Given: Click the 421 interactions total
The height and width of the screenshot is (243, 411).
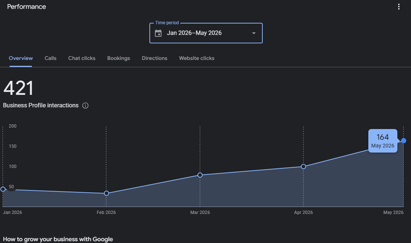Looking at the screenshot, I should pos(18,88).
